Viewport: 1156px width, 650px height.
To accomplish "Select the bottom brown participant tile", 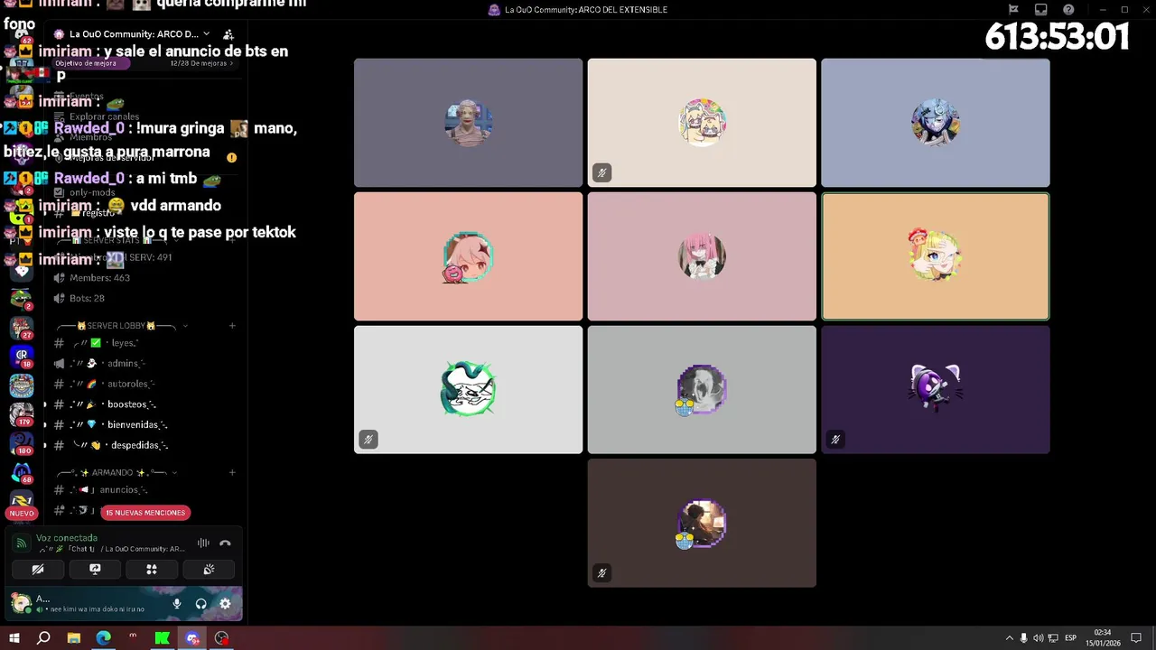I will tap(702, 523).
